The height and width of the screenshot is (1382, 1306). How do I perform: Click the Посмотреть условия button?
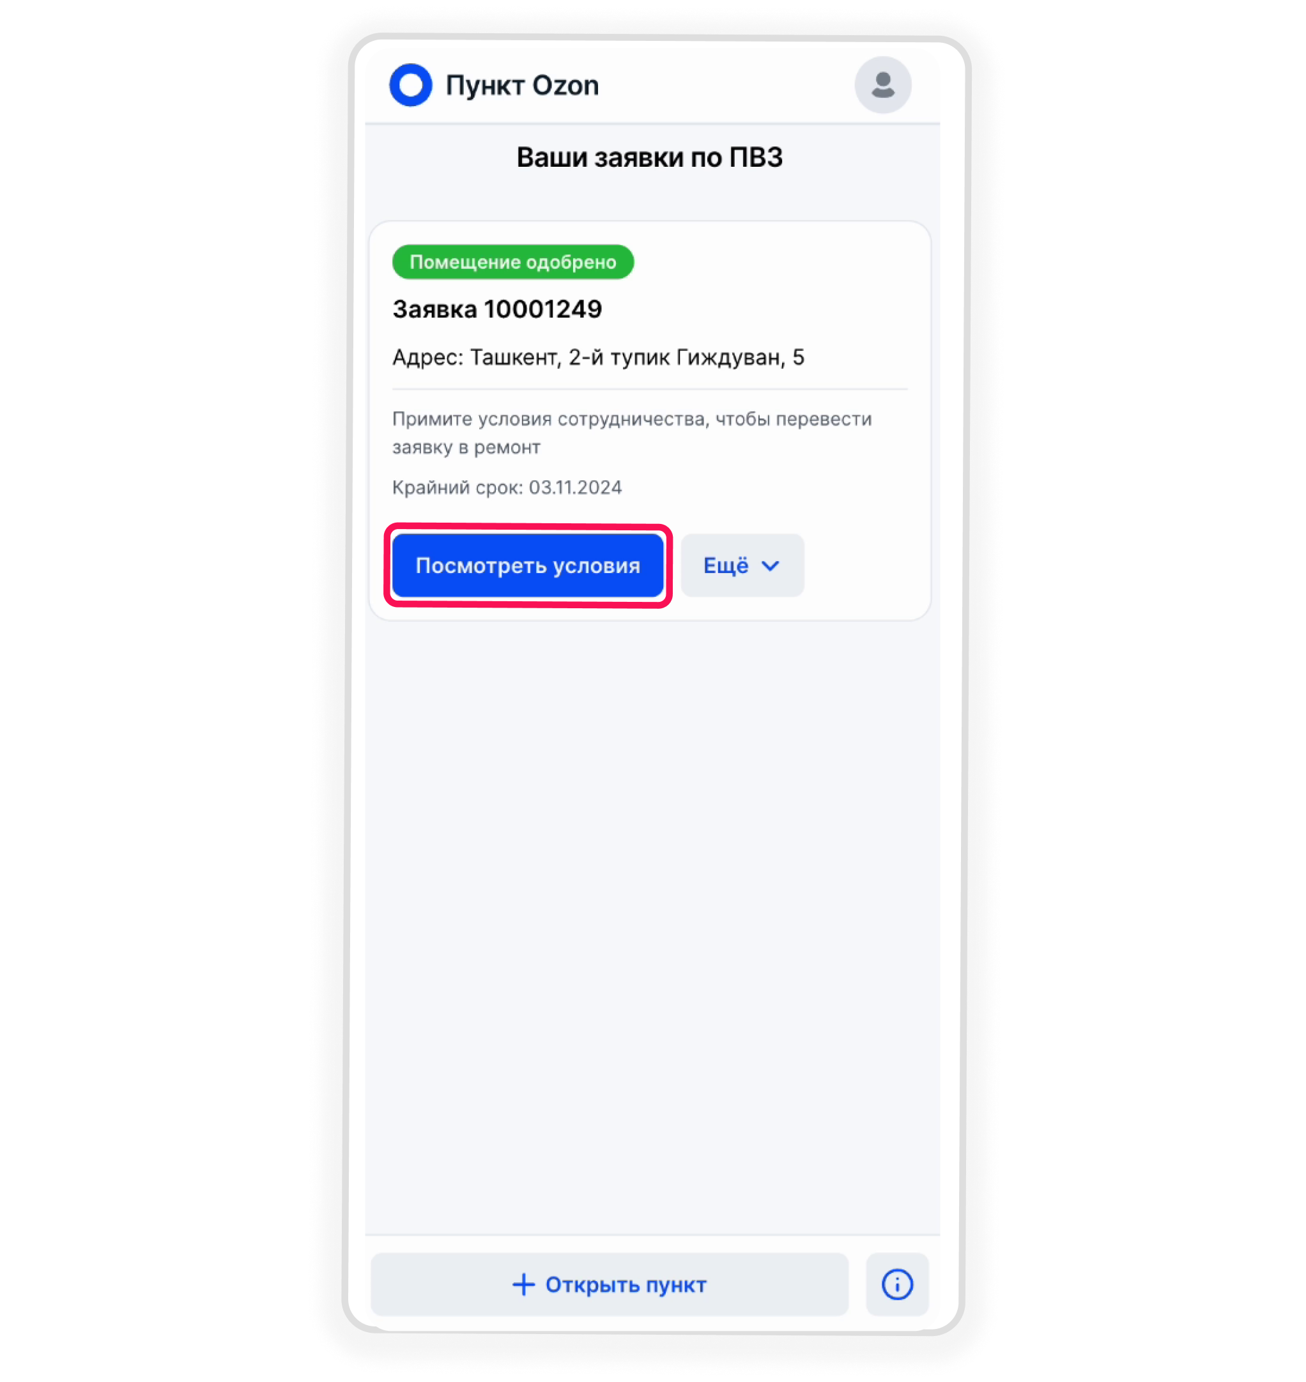click(x=528, y=565)
